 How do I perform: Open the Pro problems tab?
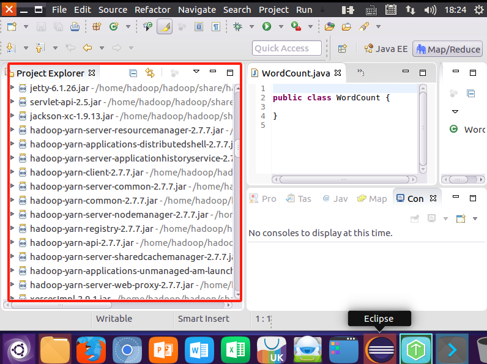pyautogui.click(x=262, y=198)
